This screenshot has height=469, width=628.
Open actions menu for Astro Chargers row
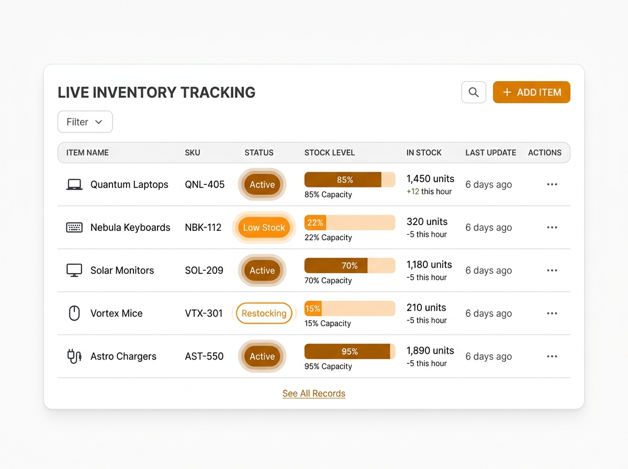(x=552, y=356)
